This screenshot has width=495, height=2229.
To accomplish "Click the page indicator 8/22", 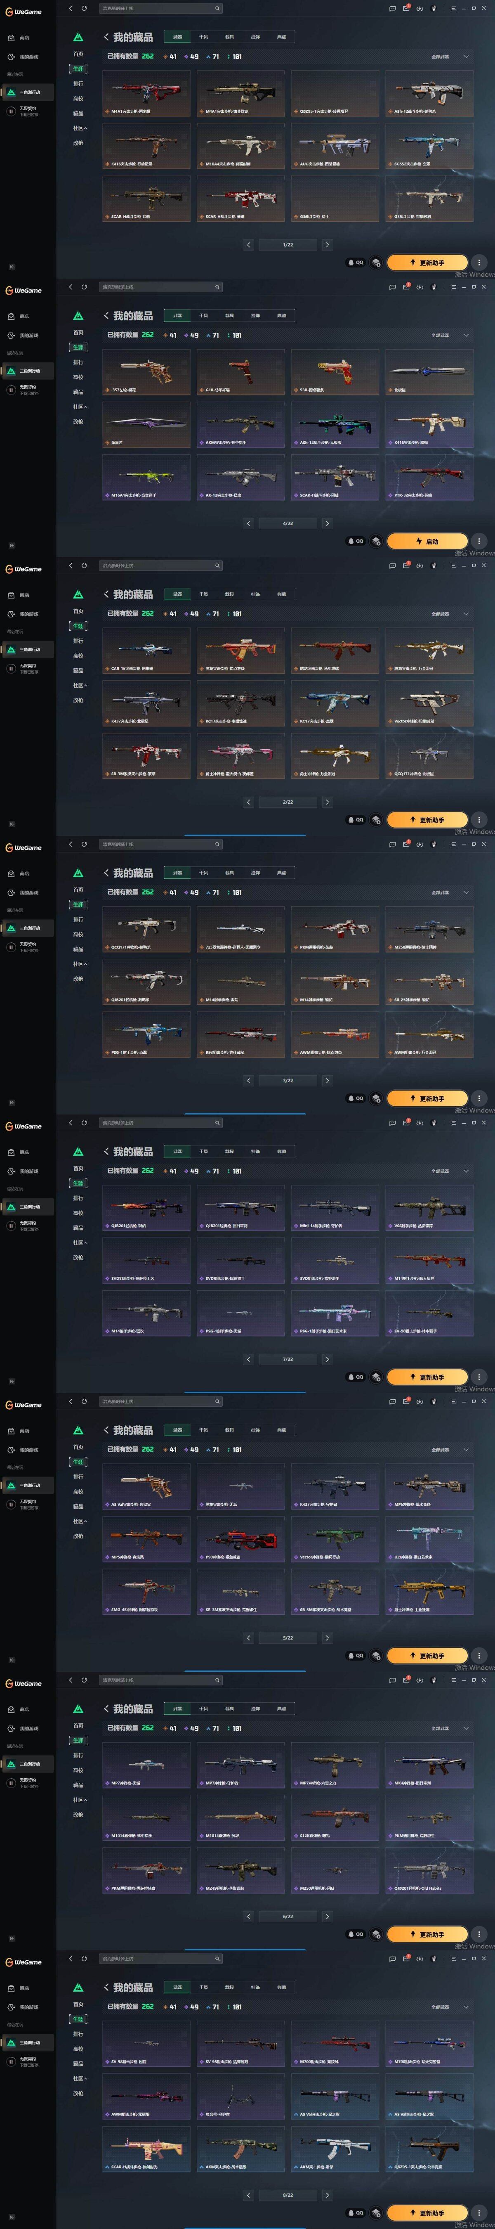I will point(288,2195).
